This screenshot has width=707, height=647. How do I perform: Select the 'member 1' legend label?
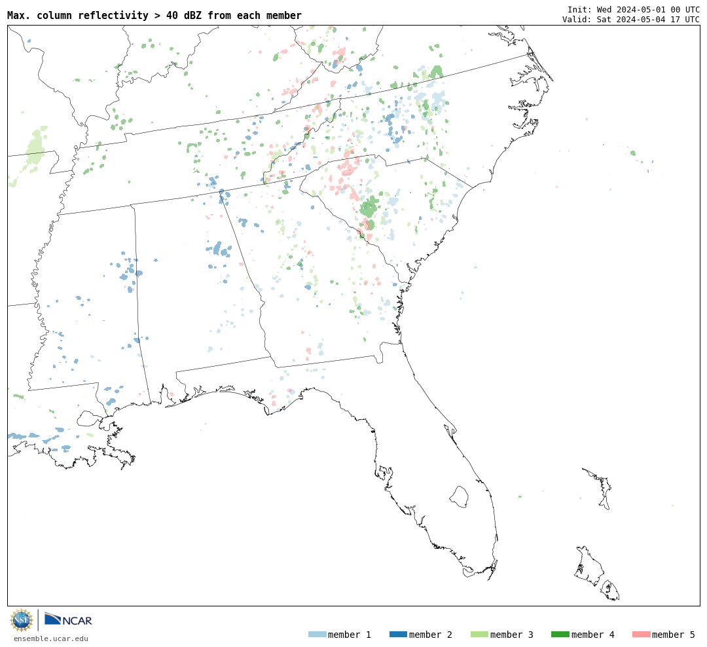coord(350,635)
